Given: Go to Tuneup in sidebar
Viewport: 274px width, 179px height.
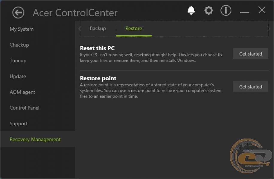Looking at the screenshot, I should click(x=18, y=61).
